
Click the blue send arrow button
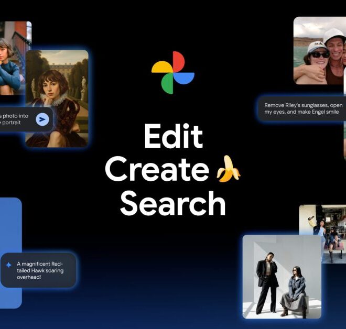[42, 119]
